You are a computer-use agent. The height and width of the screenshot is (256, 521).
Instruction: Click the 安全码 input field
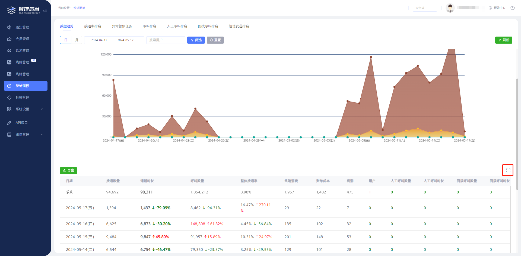click(425, 8)
